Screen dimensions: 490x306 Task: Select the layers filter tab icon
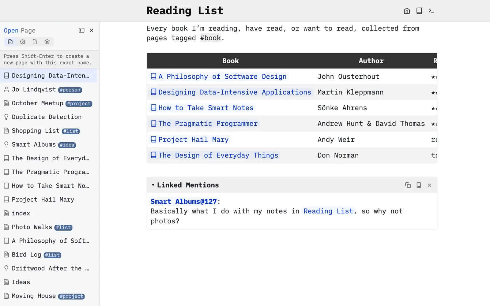pyautogui.click(x=47, y=42)
